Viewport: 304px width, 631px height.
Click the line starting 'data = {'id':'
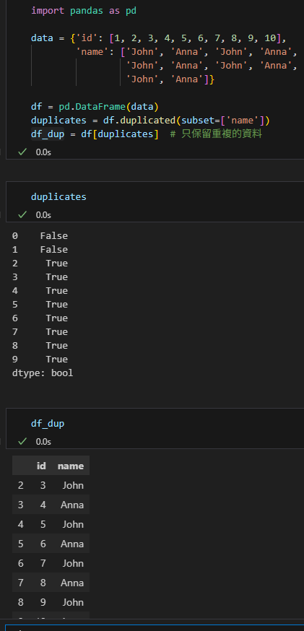click(159, 38)
